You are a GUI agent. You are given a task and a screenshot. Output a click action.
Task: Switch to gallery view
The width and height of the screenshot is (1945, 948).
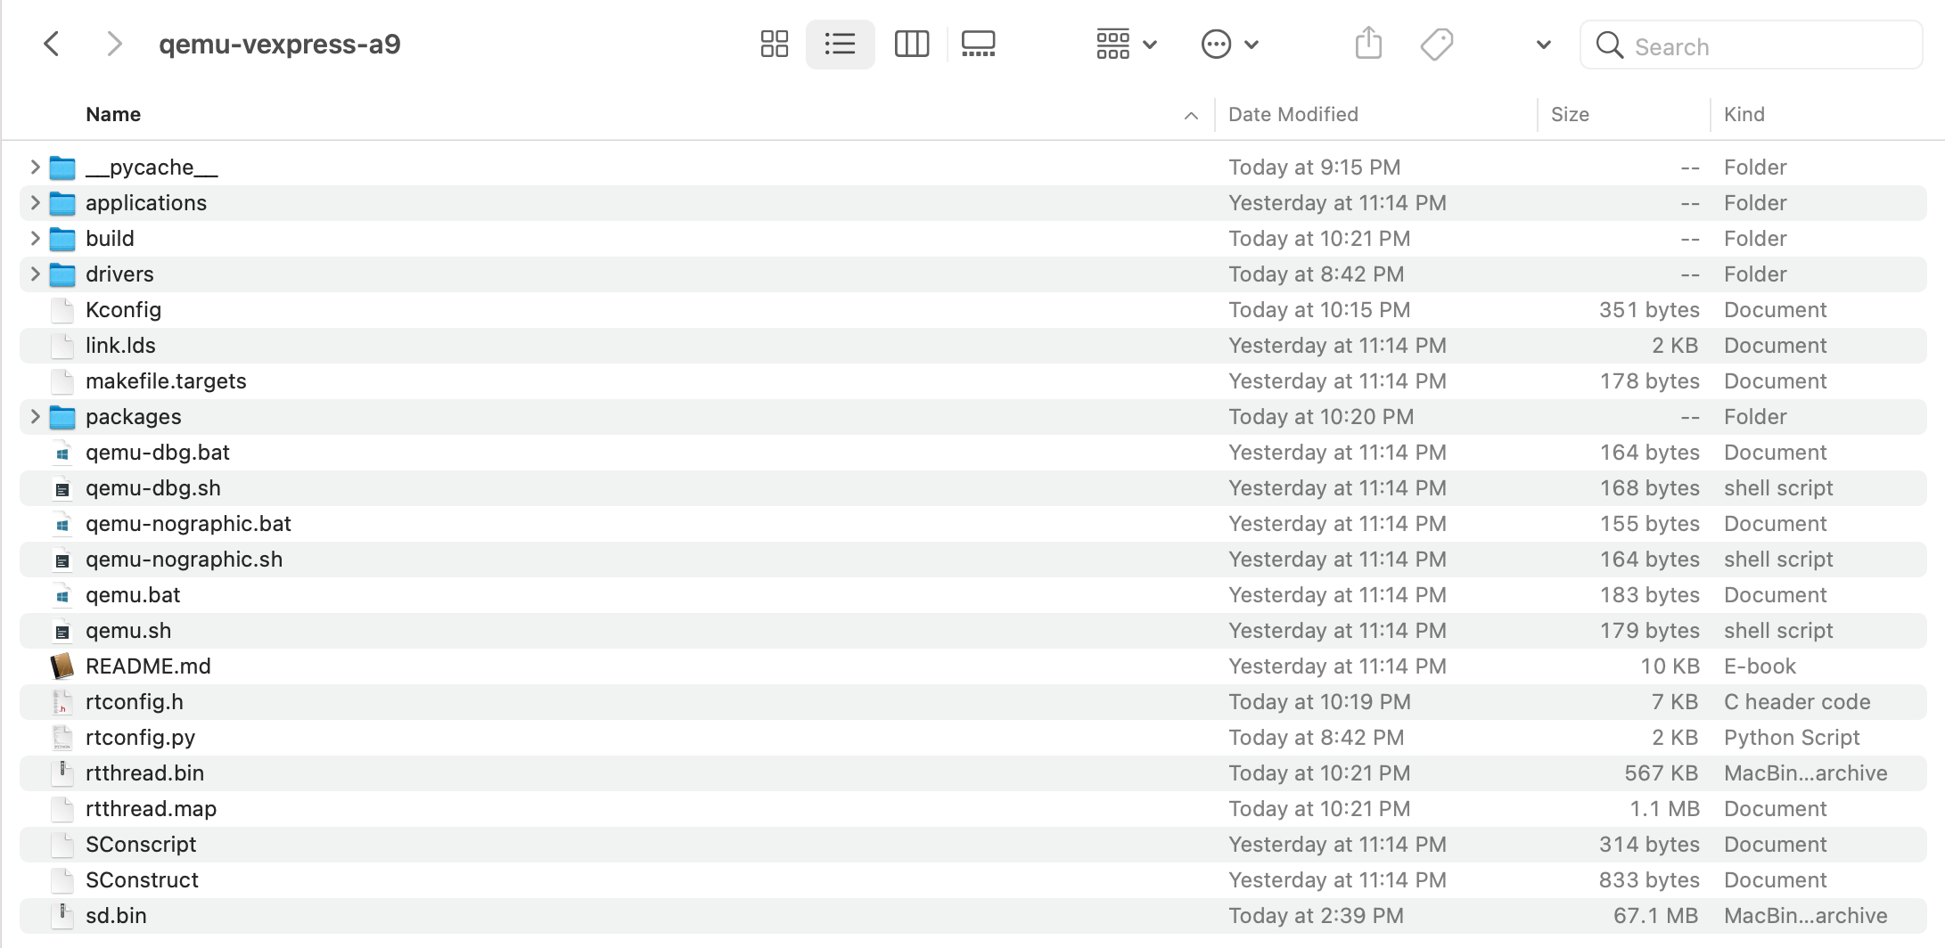click(x=978, y=44)
